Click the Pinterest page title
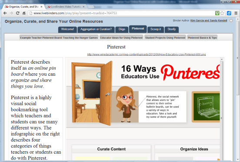The image size is (240, 162). (116, 47)
